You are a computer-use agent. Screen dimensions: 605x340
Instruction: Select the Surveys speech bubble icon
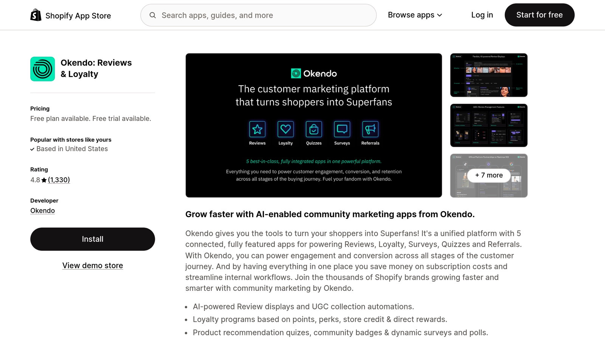click(342, 130)
